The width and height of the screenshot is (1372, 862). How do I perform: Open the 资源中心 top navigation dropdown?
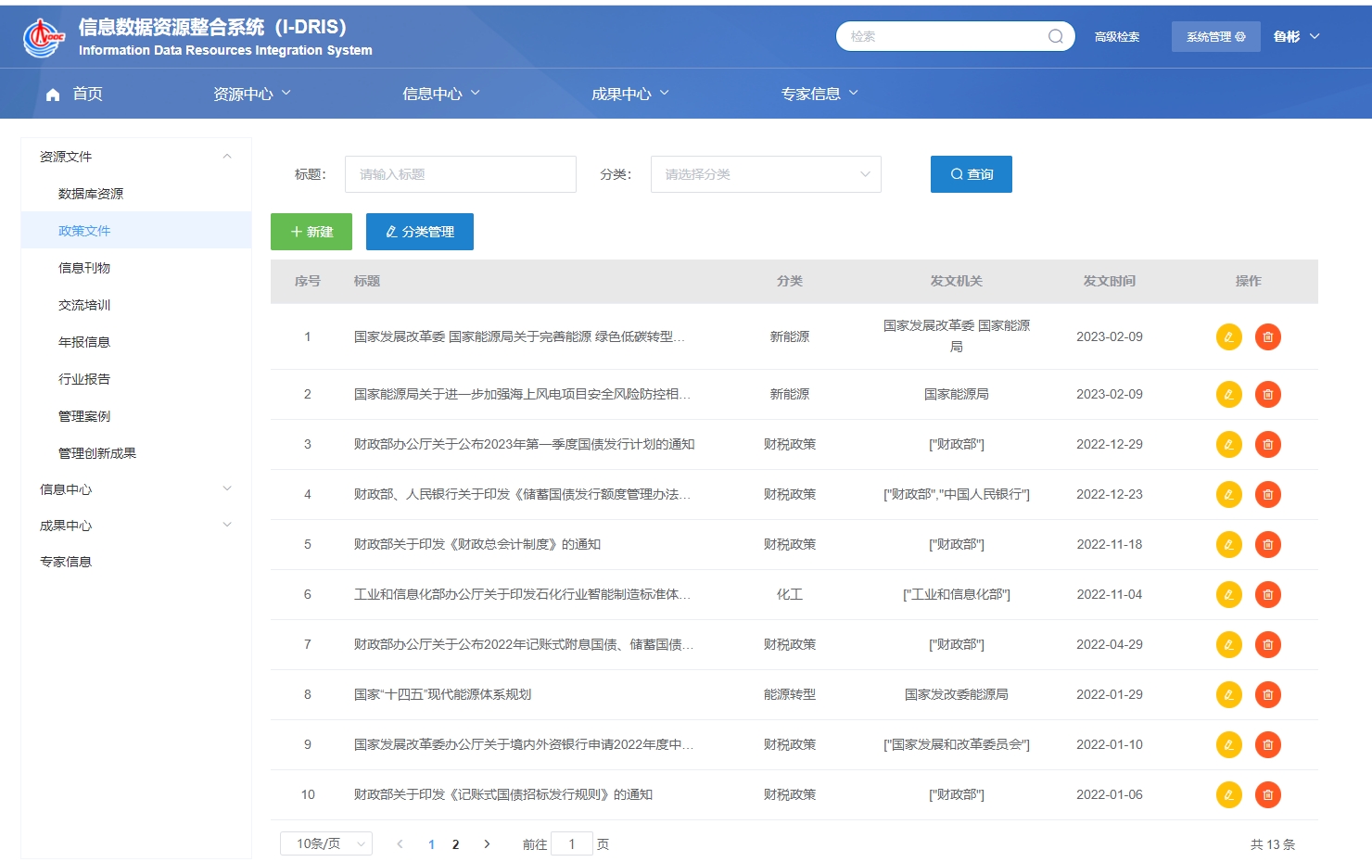tap(252, 94)
